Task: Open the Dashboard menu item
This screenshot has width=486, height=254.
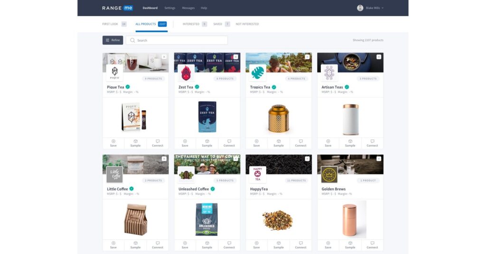Action: tap(150, 8)
